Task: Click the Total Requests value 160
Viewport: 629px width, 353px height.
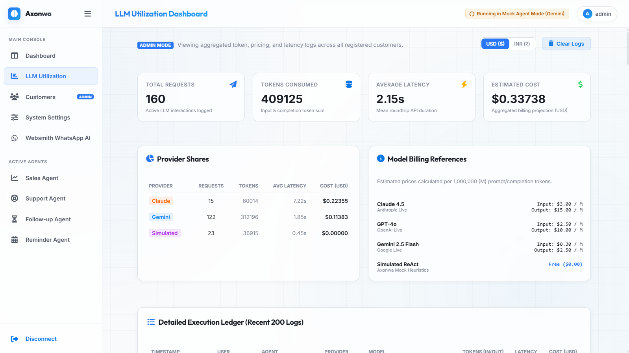Action: (155, 99)
